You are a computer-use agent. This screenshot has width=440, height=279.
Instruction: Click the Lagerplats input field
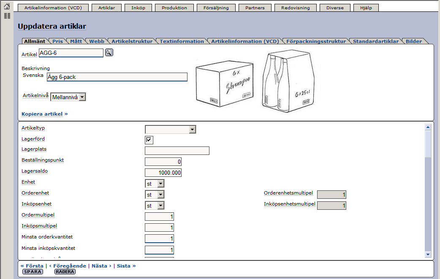(x=177, y=151)
